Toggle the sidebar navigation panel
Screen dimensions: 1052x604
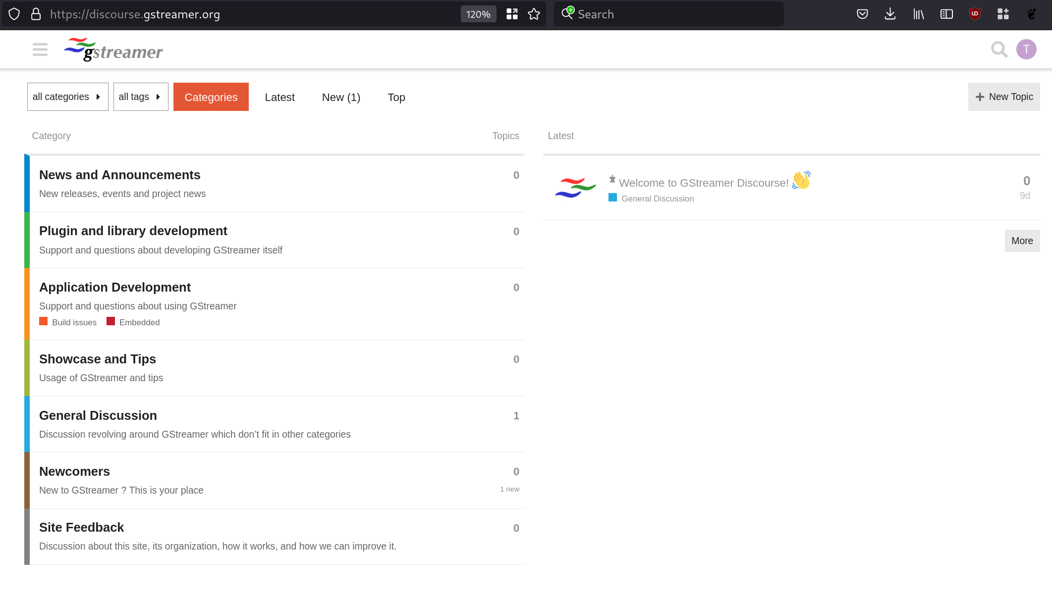tap(40, 49)
